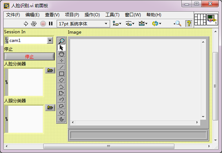Screen dimensions: 222x153
Task: Toggle the Context Help question mark button
Action: (189, 24)
